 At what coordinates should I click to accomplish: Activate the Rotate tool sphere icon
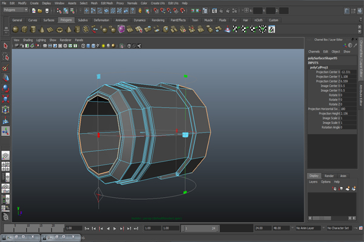point(5,88)
